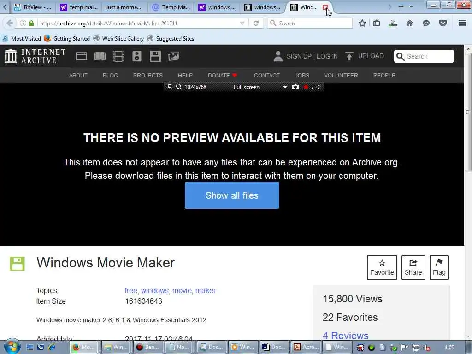
Task: Click the 'windows' topic link
Action: click(x=155, y=290)
